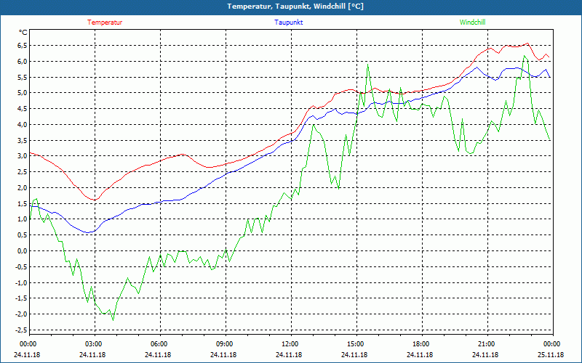Click the blue Taupunkt legend label
This screenshot has height=363, width=582.
tap(288, 23)
